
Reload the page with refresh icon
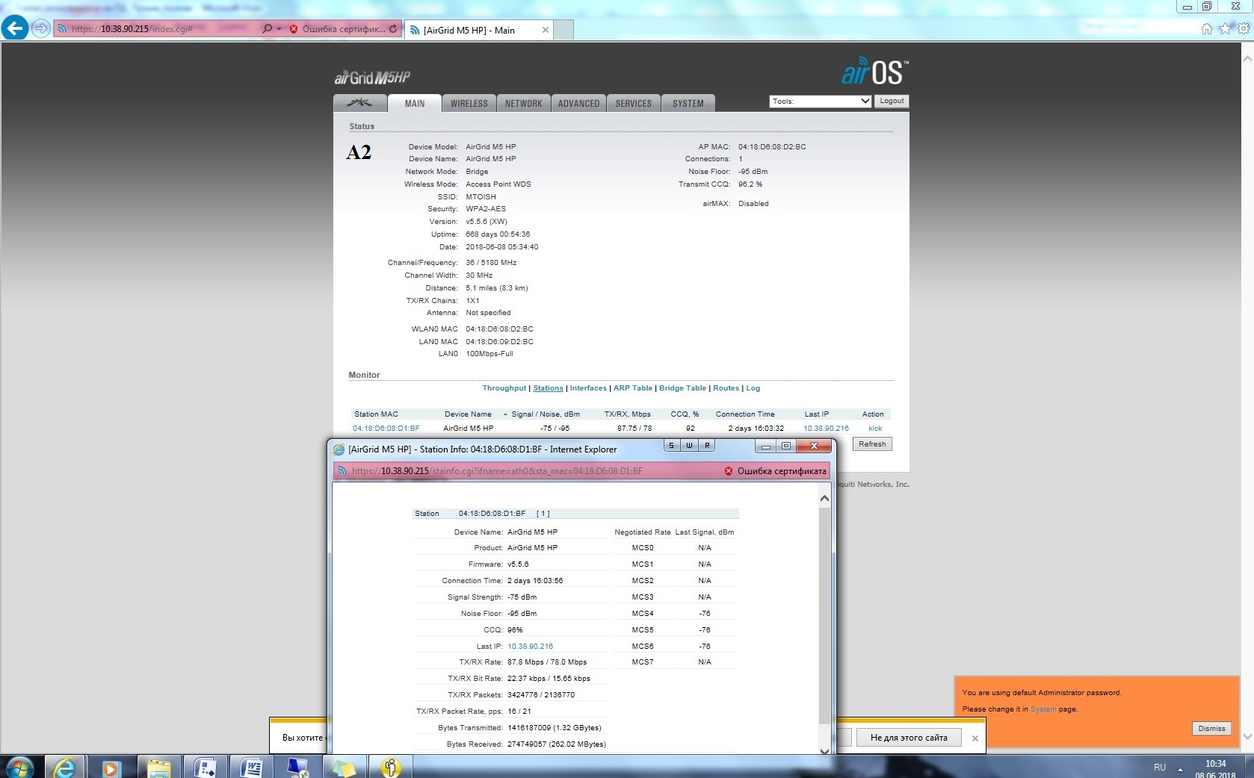(x=394, y=29)
